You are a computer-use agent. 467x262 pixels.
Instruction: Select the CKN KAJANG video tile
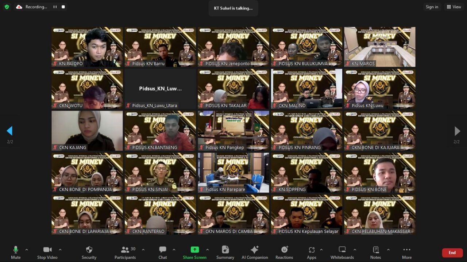coord(87,131)
